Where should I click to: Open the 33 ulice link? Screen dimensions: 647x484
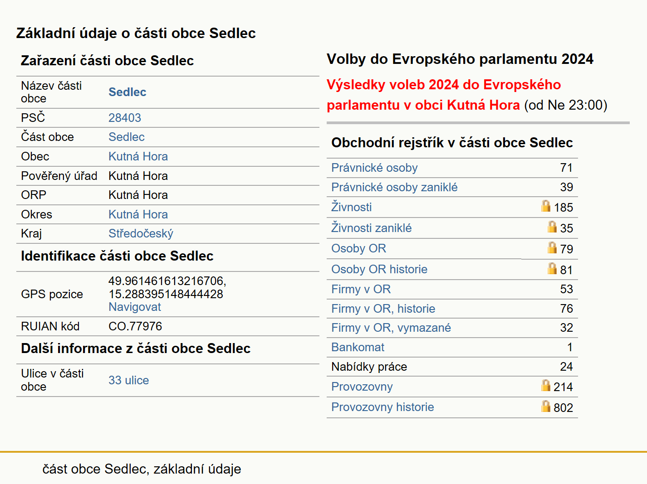pos(128,380)
